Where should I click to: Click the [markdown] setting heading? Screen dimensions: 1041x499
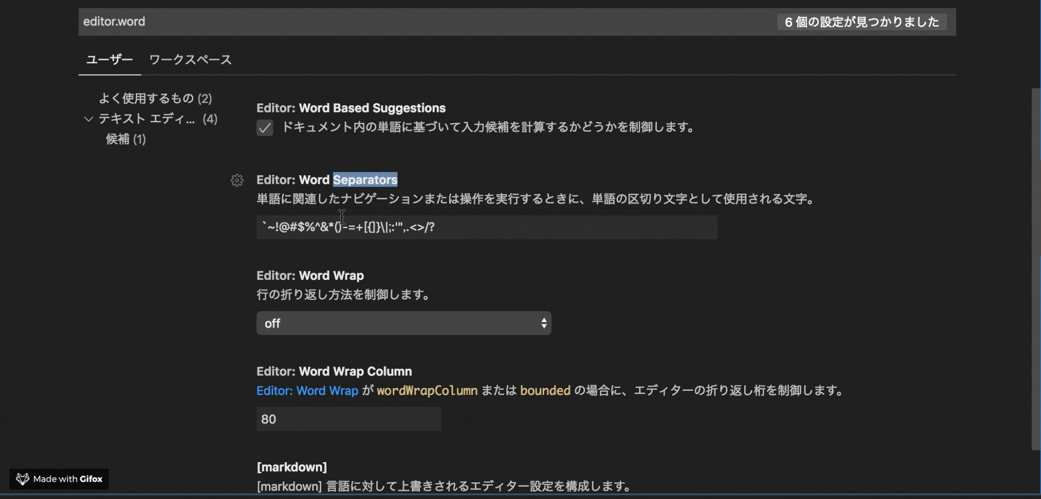(292, 467)
